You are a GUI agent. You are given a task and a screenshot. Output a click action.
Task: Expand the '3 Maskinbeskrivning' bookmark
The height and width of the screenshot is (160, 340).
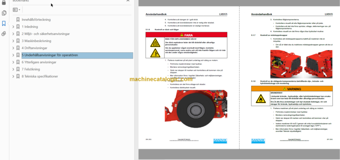pos(13,41)
